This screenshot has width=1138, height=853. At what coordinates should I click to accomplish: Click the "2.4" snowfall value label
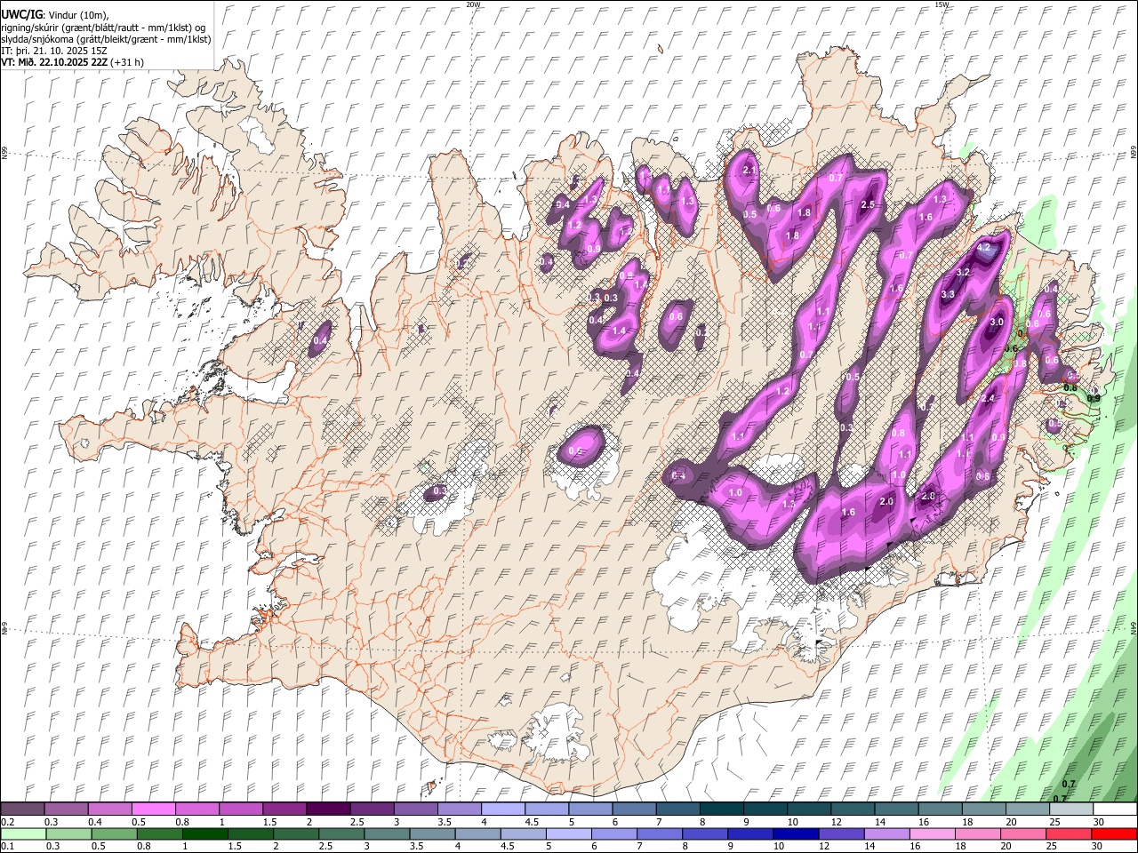point(988,399)
